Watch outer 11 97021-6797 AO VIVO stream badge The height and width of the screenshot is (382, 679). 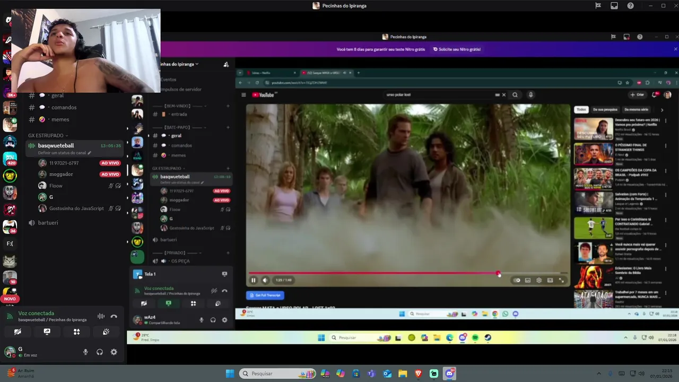point(110,163)
